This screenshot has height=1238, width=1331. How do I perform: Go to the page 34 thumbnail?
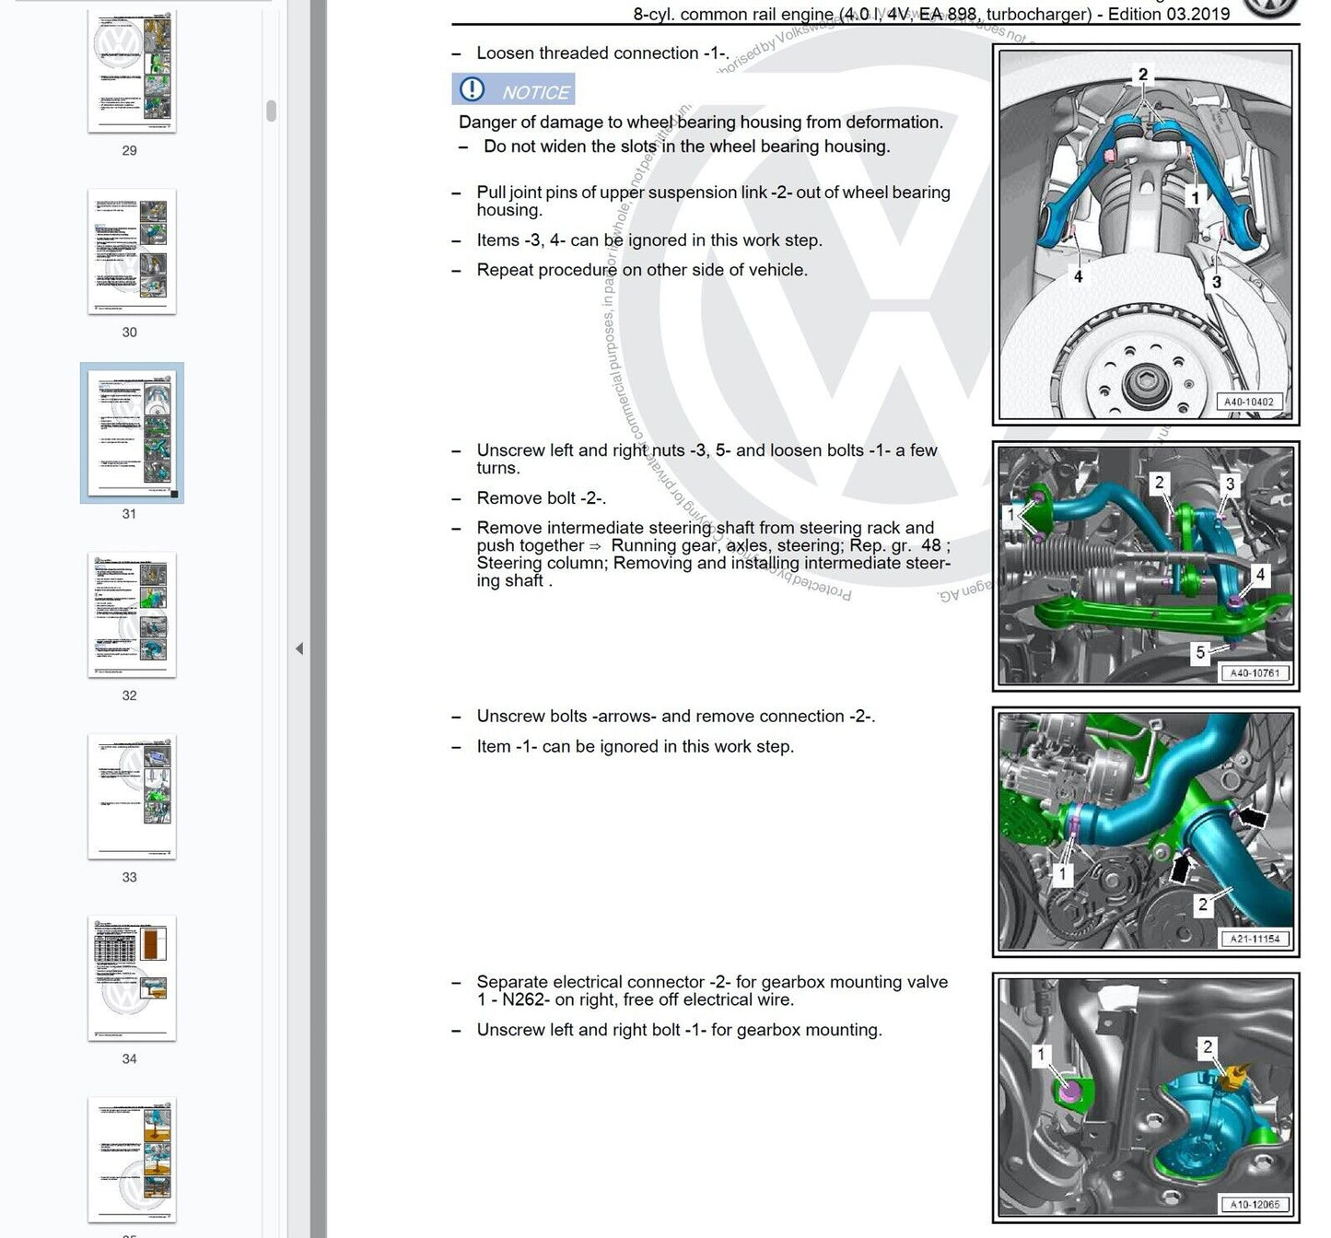(x=132, y=977)
